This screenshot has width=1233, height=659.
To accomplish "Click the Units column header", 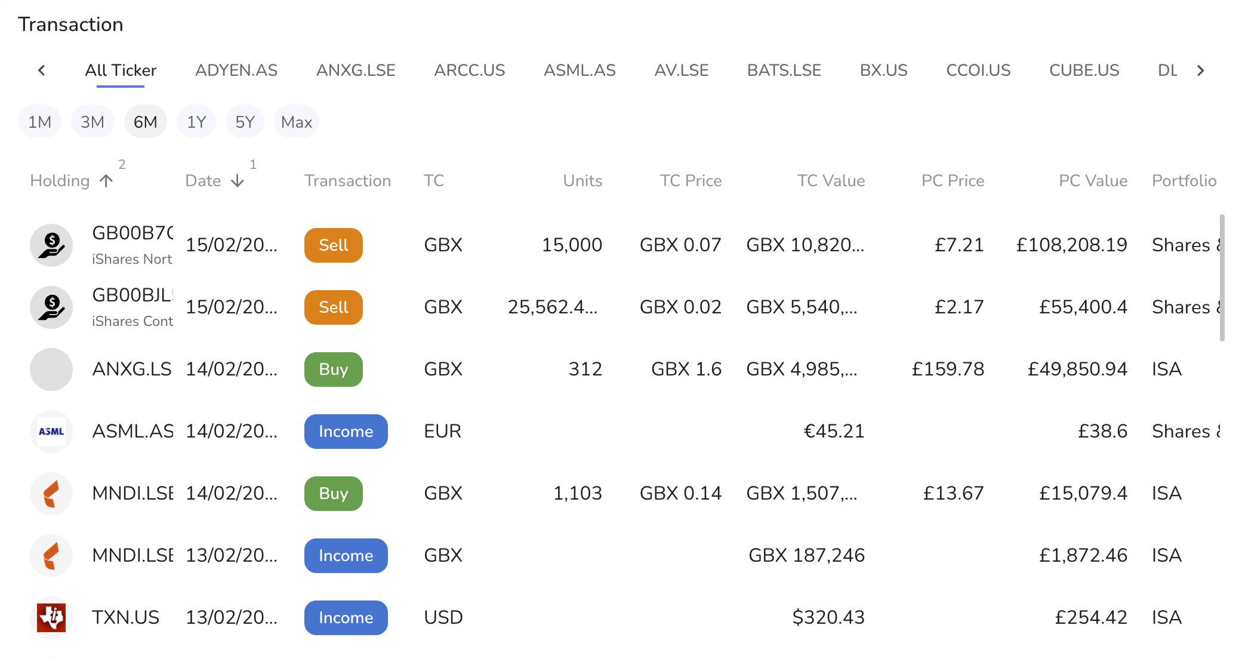I will coord(582,181).
